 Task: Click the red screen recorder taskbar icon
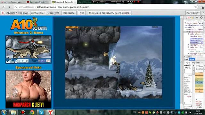23,112
